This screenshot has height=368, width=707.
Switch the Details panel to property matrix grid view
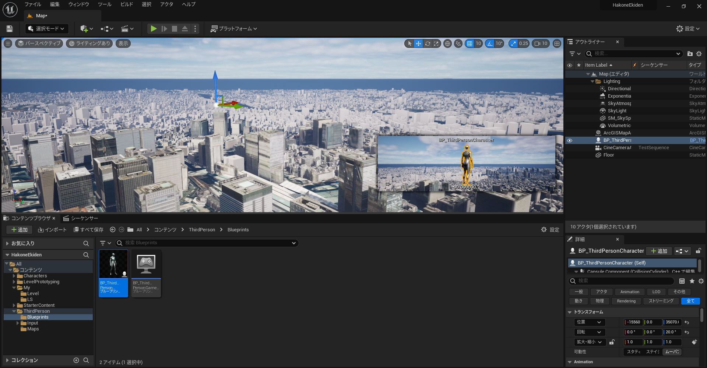click(x=682, y=281)
